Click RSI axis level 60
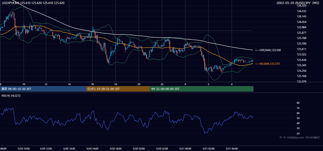The height and width of the screenshot is (151, 323). click(298, 113)
